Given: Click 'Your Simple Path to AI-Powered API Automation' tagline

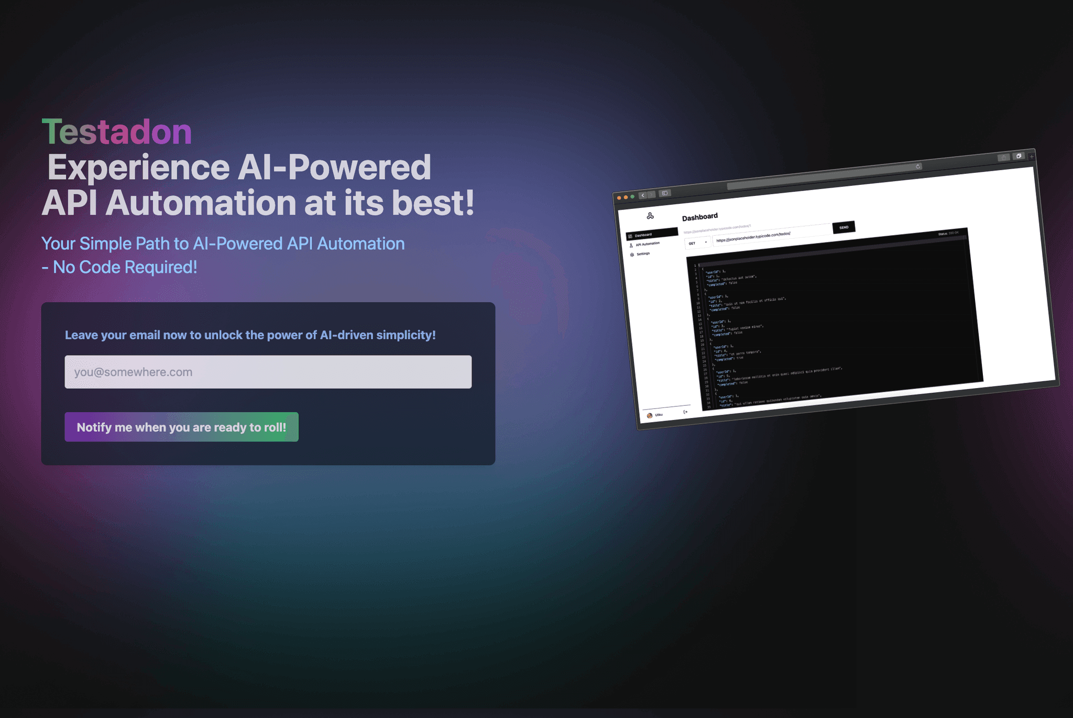Looking at the screenshot, I should pyautogui.click(x=223, y=244).
